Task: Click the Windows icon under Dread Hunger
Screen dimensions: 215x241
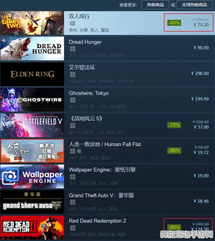Action: pyautogui.click(x=73, y=49)
